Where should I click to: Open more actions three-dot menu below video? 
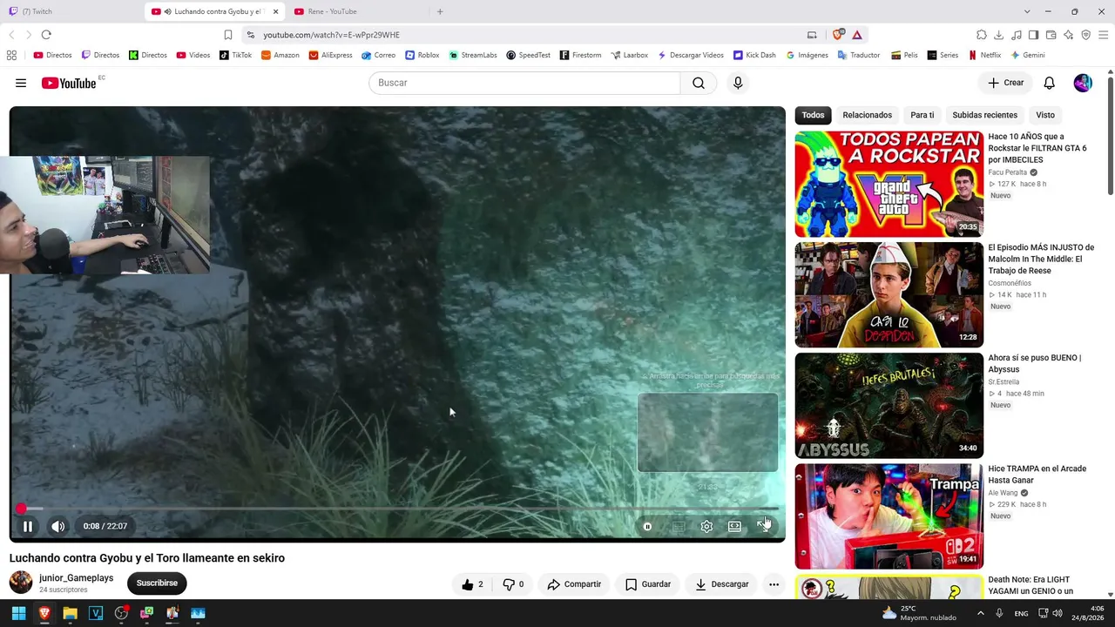[x=774, y=584]
